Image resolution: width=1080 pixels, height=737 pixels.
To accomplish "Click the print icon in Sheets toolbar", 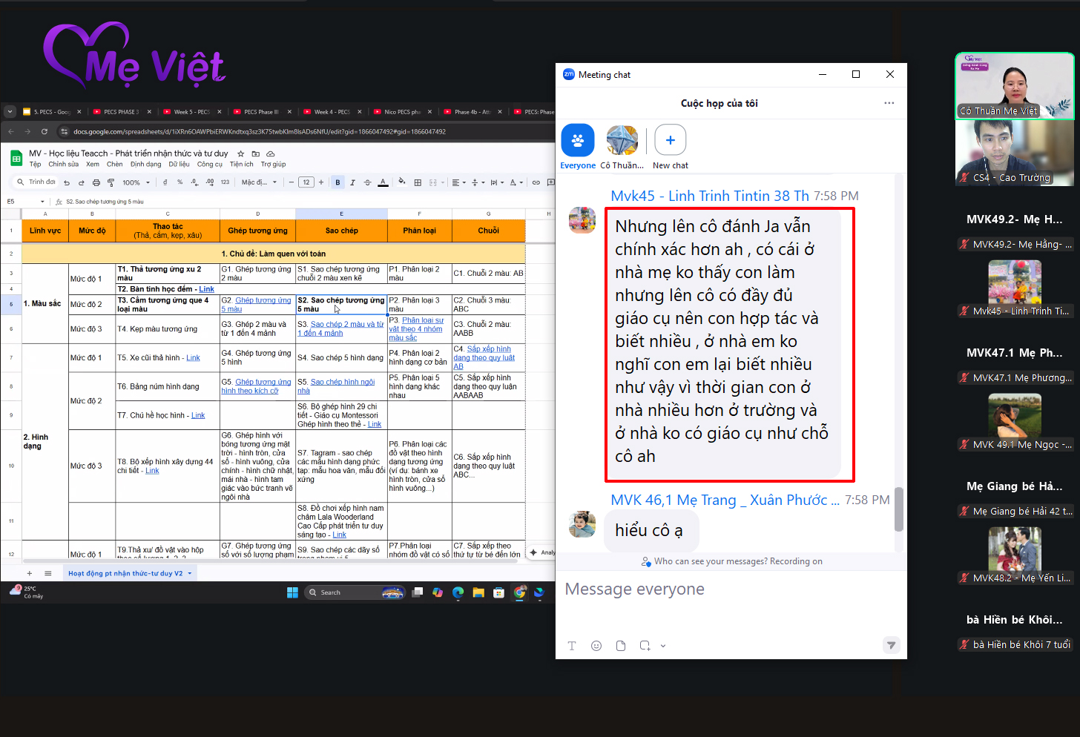I will pyautogui.click(x=96, y=182).
